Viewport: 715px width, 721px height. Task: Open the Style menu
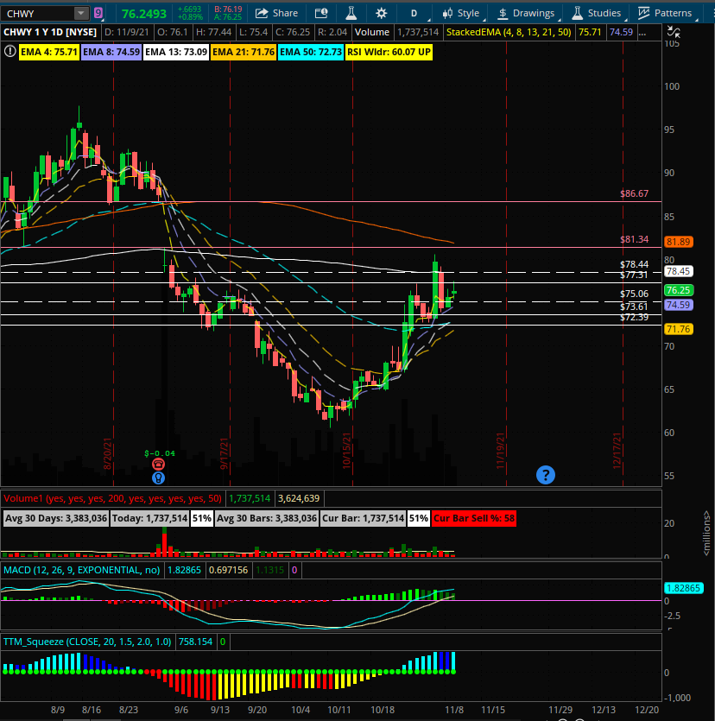[462, 13]
